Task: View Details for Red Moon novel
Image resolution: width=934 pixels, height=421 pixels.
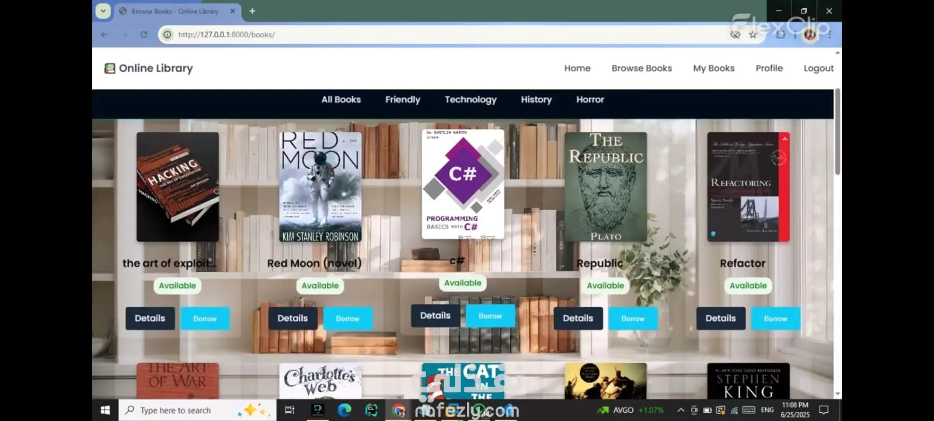Action: 292,318
